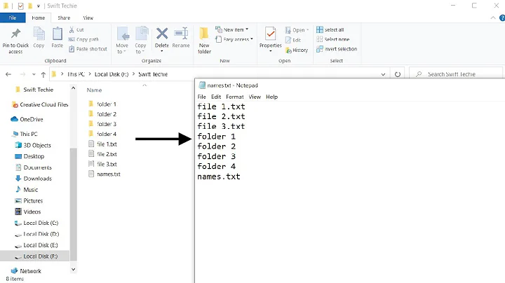Delete the selected item
Viewport: 505px width, 283px height.
click(162, 40)
